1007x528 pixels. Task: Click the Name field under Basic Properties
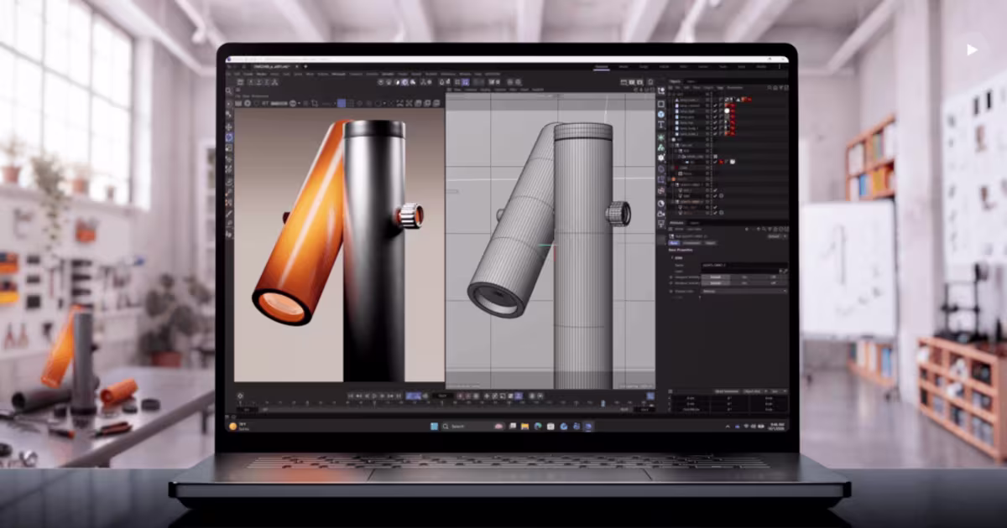(x=744, y=265)
